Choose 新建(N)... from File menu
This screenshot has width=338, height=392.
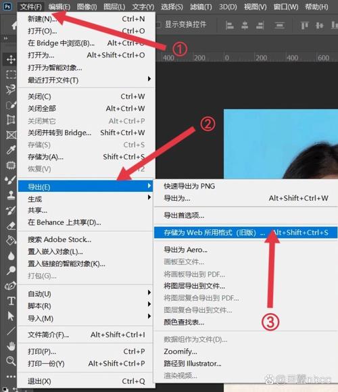point(86,19)
